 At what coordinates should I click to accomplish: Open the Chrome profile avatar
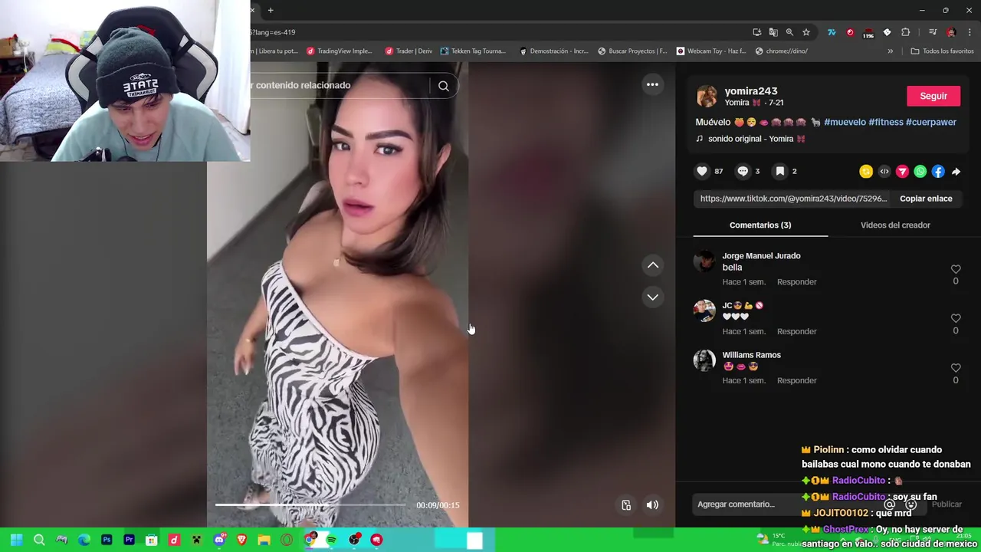pos(951,32)
